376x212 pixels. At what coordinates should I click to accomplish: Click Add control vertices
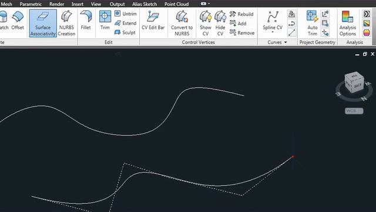click(x=238, y=24)
